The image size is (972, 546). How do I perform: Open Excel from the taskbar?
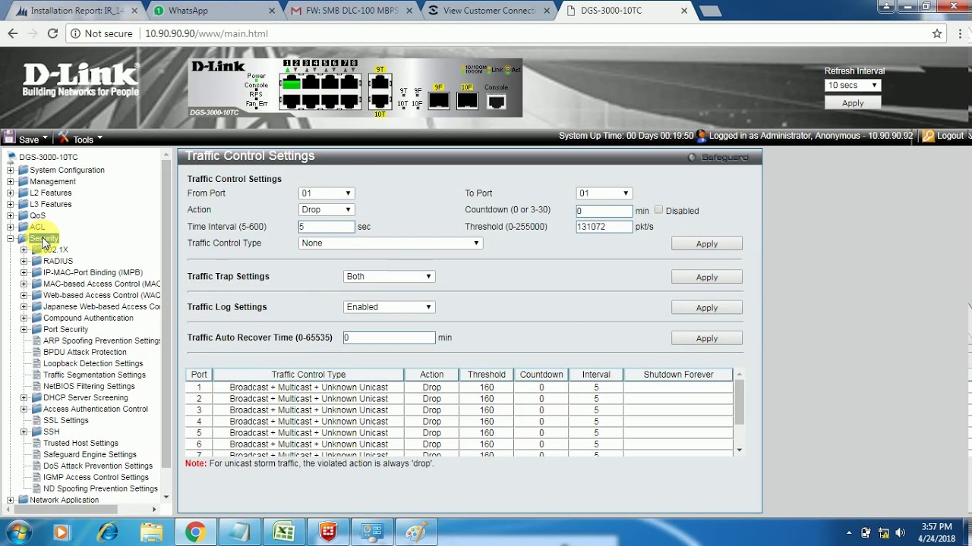(284, 532)
